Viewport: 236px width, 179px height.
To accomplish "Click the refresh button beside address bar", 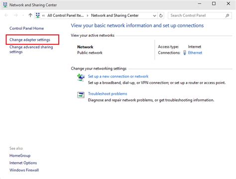I will [161, 15].
